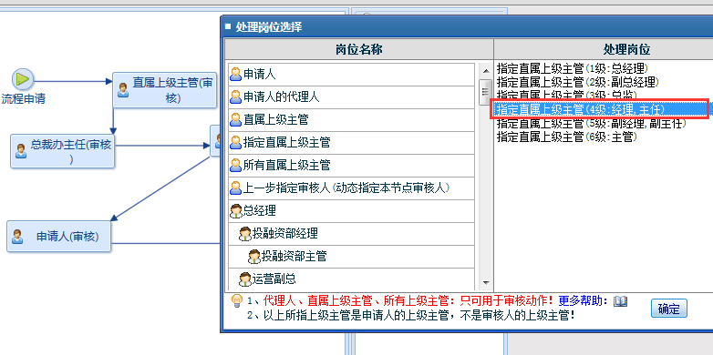Viewport: 713px width, 355px height.
Task: Click the person icon in the 总裁办主任 node
Action: point(20,151)
